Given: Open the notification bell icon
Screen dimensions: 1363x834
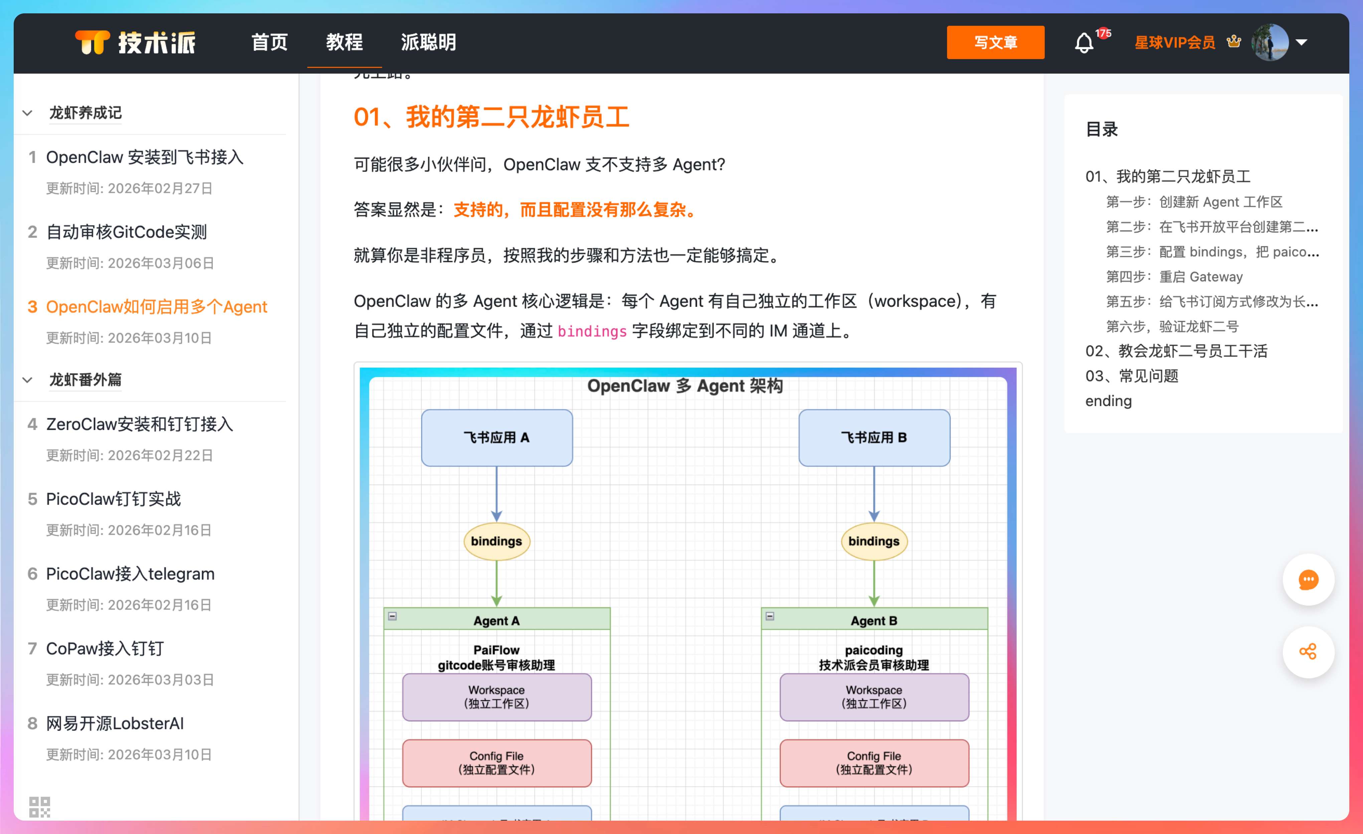Looking at the screenshot, I should [1084, 42].
